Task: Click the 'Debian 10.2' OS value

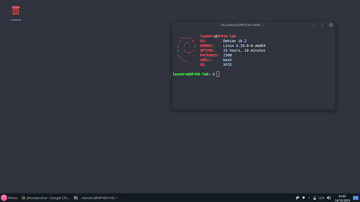Action: 235,41
